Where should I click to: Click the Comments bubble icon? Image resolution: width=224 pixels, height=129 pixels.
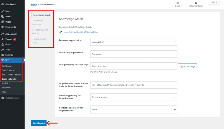click(x=3, y=27)
